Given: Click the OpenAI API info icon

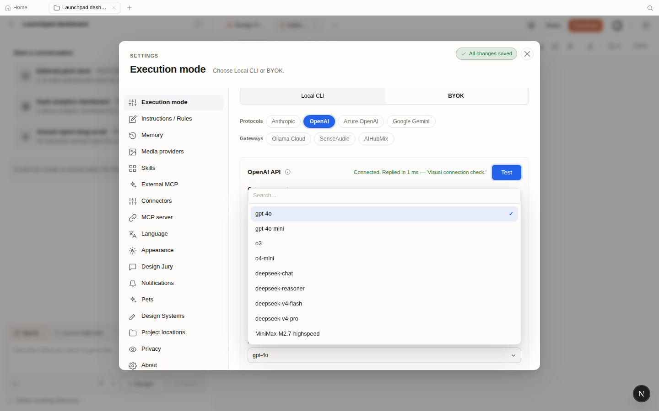Looking at the screenshot, I should tap(288, 172).
